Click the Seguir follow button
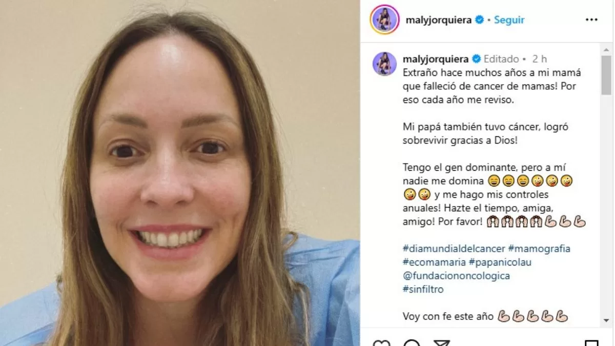 point(509,20)
